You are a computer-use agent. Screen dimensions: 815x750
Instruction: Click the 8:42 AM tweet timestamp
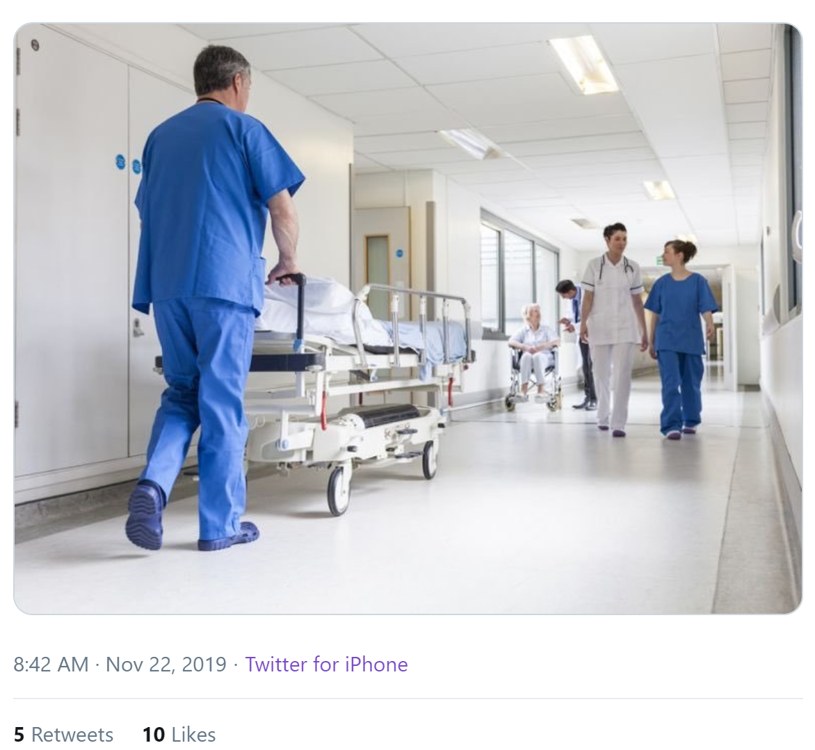(x=51, y=665)
